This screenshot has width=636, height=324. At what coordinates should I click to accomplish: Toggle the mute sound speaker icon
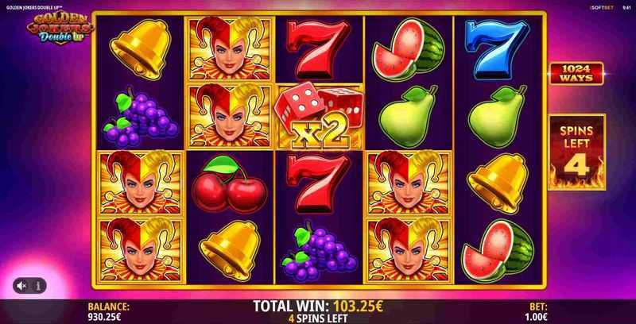pos(22,286)
